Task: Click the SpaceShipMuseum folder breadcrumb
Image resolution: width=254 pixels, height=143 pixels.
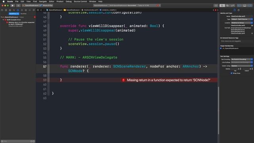Action: (72, 10)
